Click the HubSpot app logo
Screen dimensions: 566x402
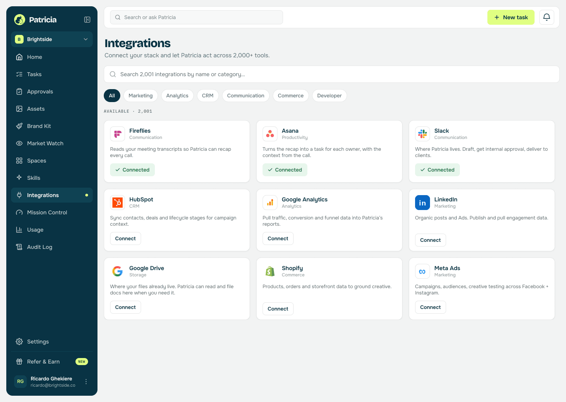[118, 203]
